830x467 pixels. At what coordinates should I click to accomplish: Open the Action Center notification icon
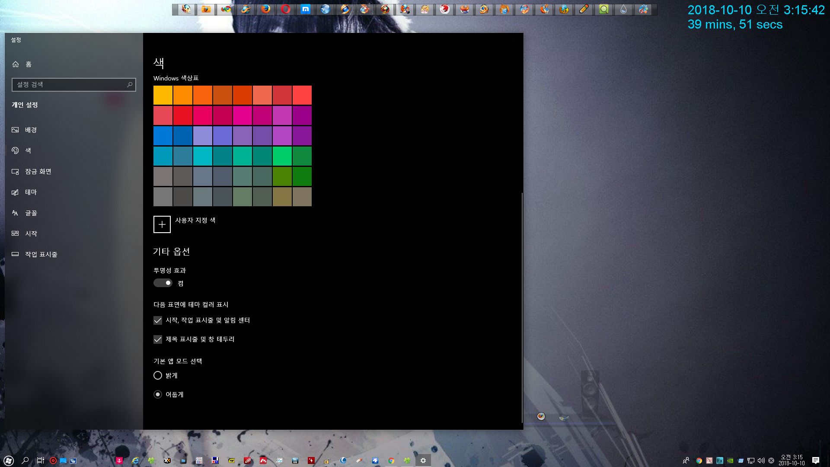[816, 461]
